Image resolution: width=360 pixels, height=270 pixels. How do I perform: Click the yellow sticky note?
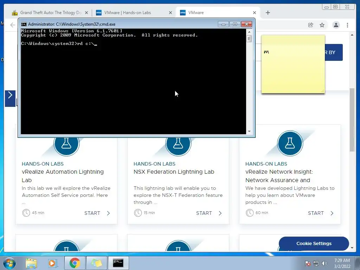click(293, 64)
